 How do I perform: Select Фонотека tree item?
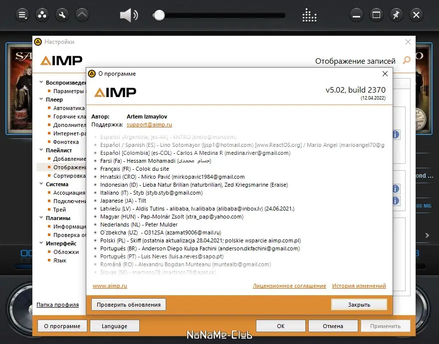click(66, 142)
